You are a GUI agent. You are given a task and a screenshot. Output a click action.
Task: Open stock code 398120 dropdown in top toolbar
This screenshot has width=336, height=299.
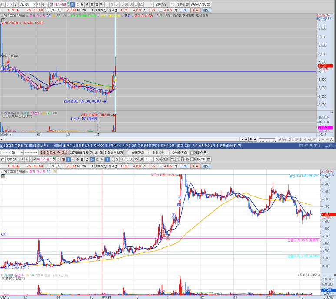tap(34, 4)
